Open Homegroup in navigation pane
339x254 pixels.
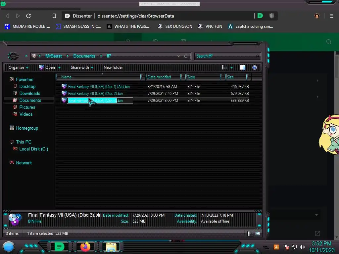(x=27, y=128)
